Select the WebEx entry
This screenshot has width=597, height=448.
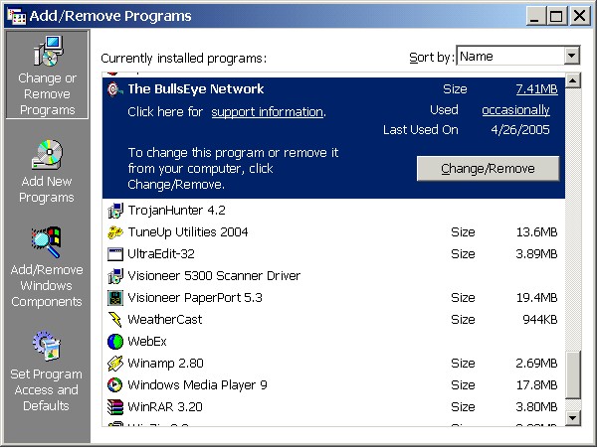[333, 342]
